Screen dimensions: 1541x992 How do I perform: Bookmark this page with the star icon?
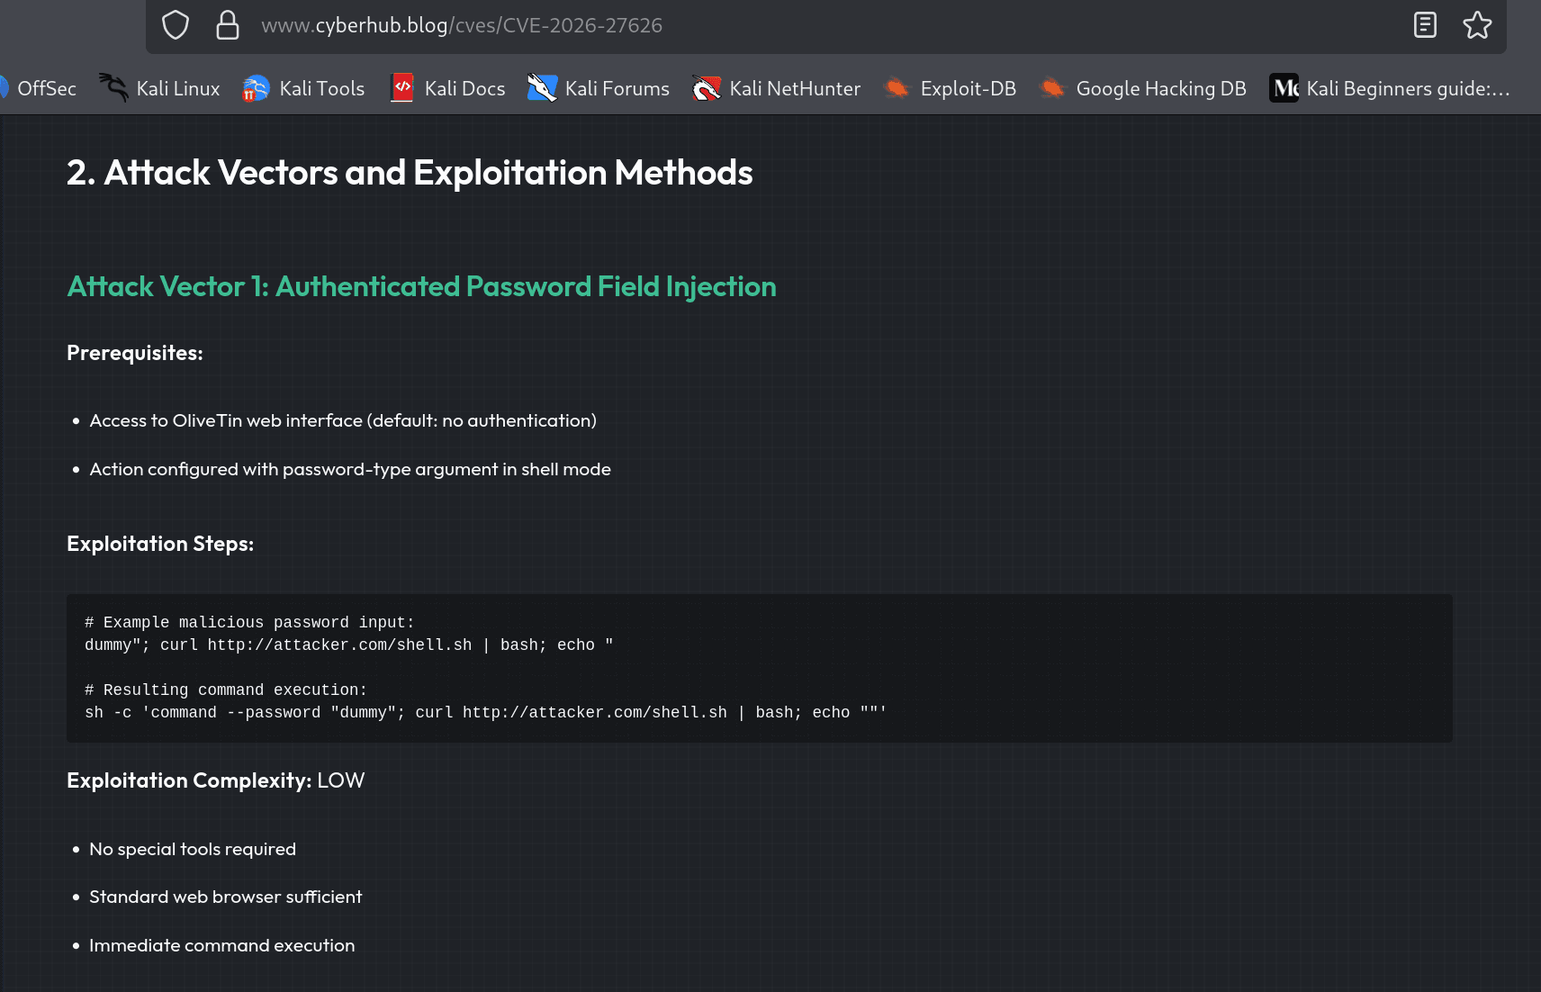[1477, 25]
